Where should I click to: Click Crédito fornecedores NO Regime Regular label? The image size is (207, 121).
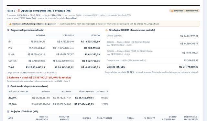point(128,42)
